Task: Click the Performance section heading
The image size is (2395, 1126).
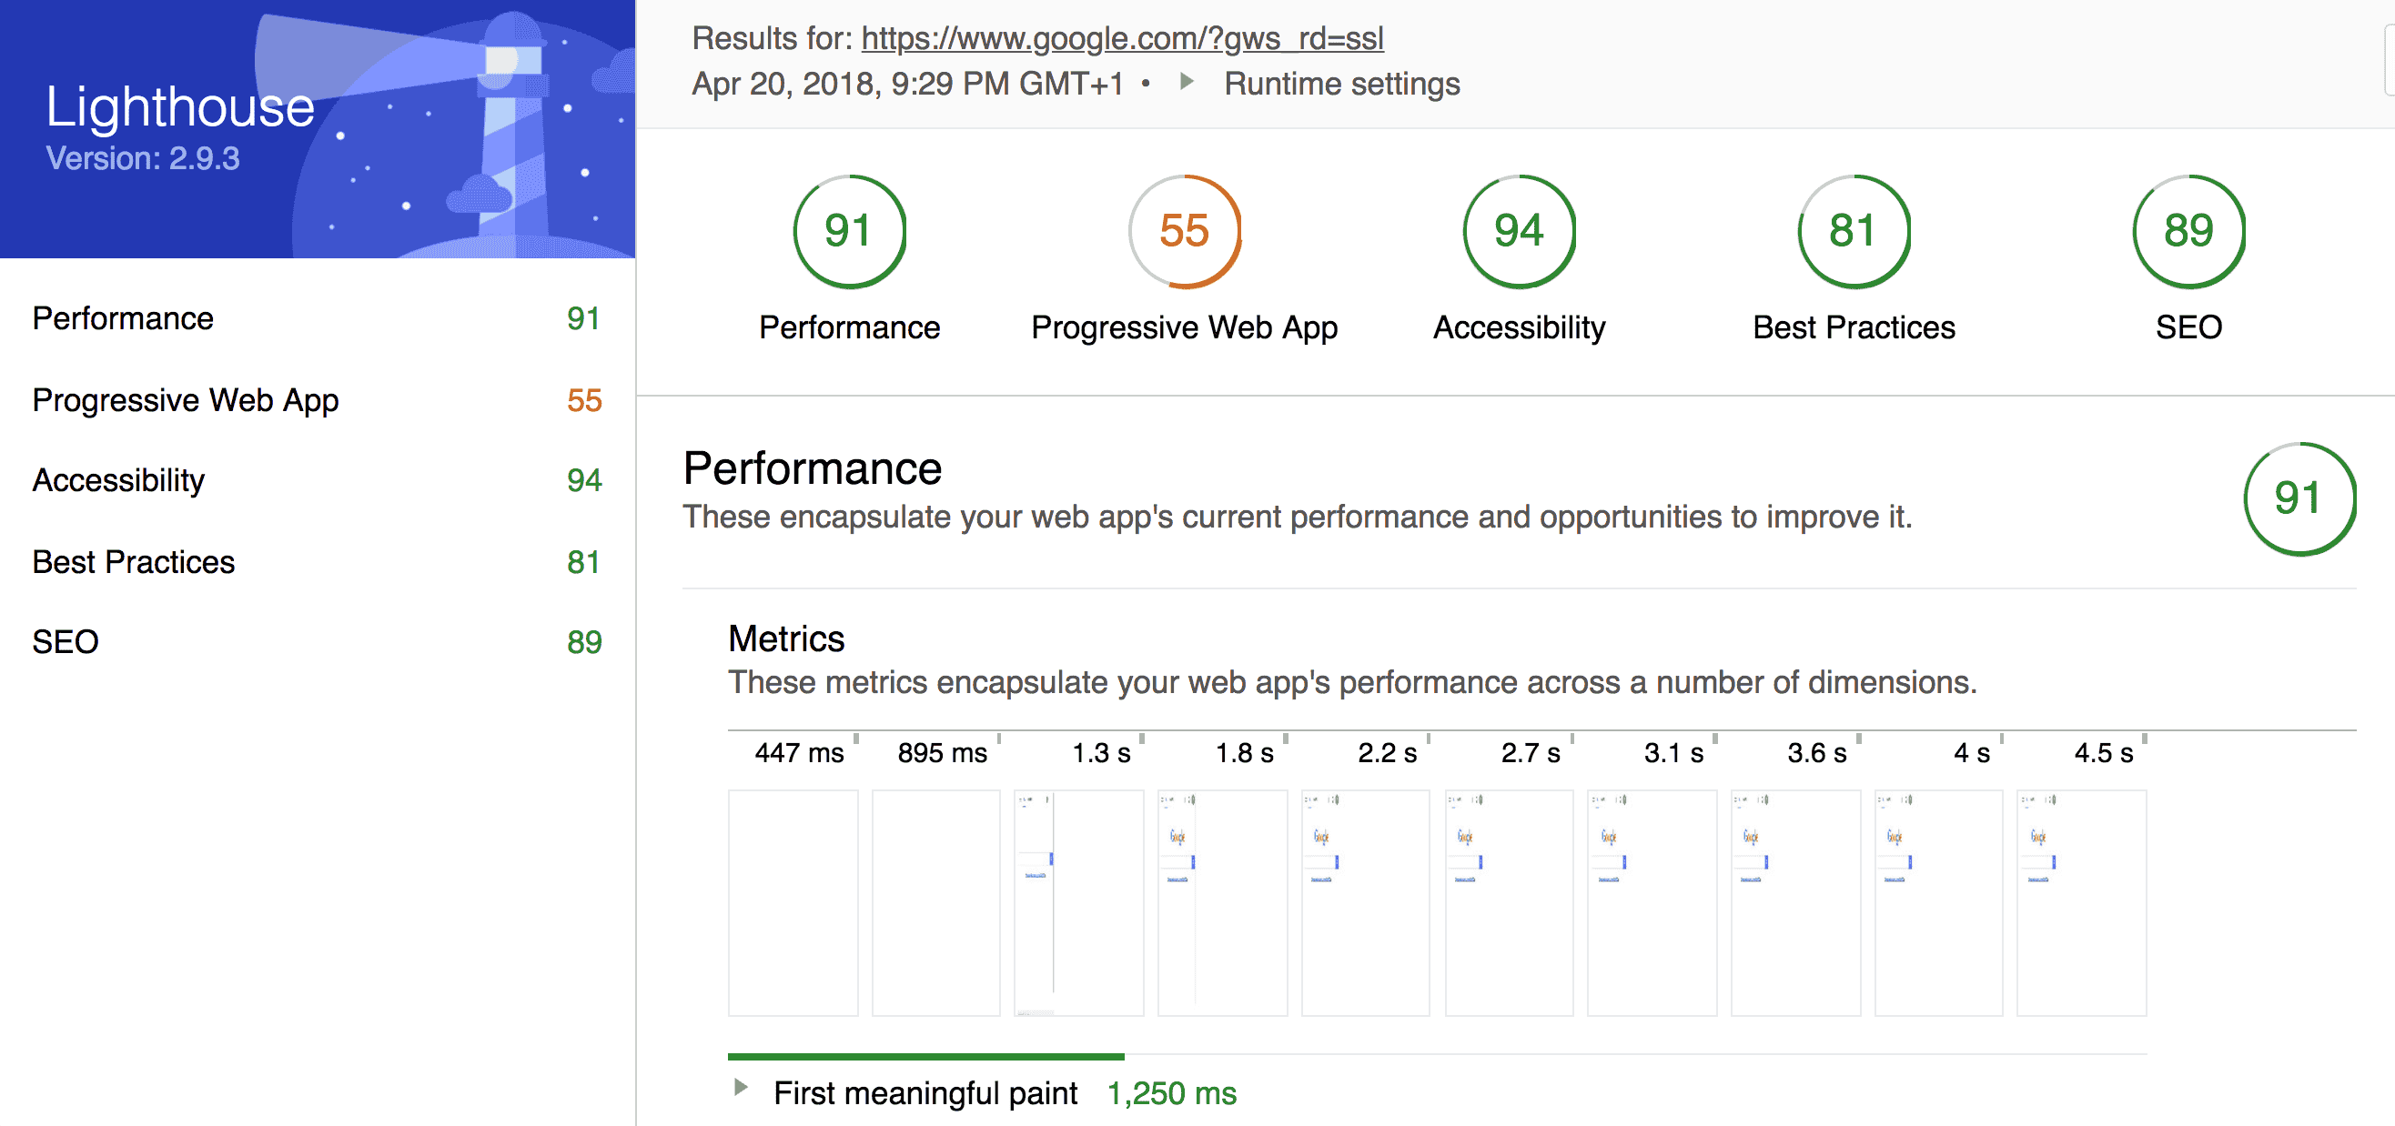Action: [x=812, y=467]
